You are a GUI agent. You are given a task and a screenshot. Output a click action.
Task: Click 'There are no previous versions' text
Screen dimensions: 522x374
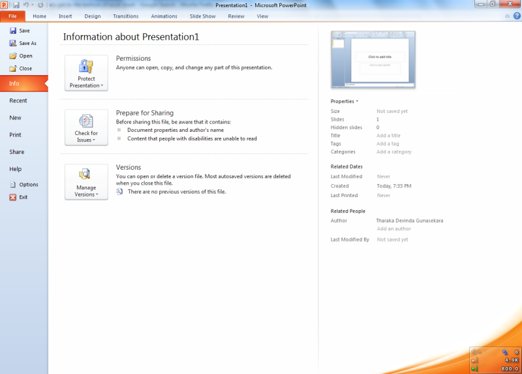point(177,192)
